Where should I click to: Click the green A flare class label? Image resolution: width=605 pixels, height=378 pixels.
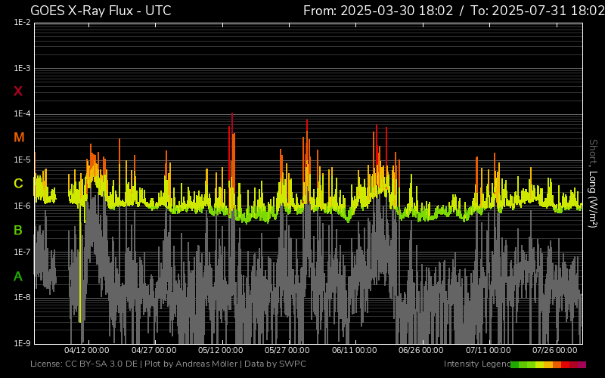click(x=18, y=277)
